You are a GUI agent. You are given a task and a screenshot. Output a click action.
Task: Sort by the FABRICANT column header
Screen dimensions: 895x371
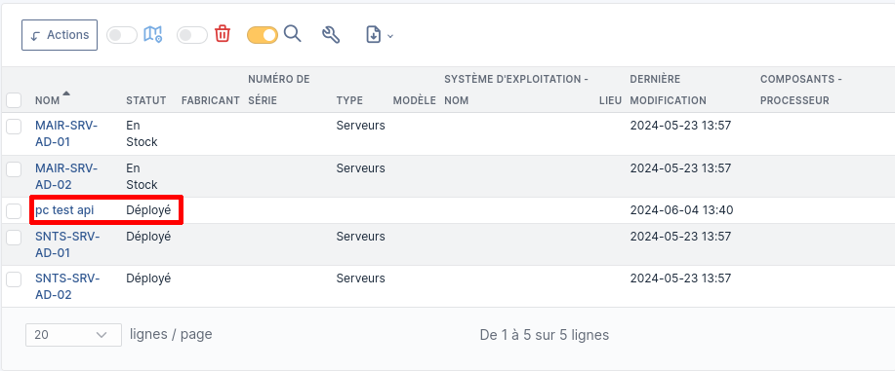(211, 100)
